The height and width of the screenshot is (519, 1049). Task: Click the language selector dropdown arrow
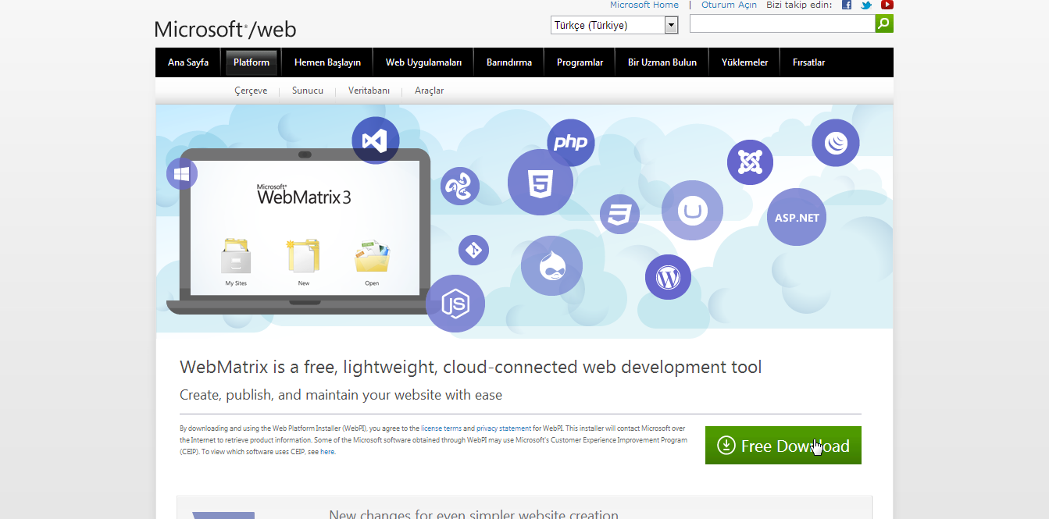coord(670,24)
